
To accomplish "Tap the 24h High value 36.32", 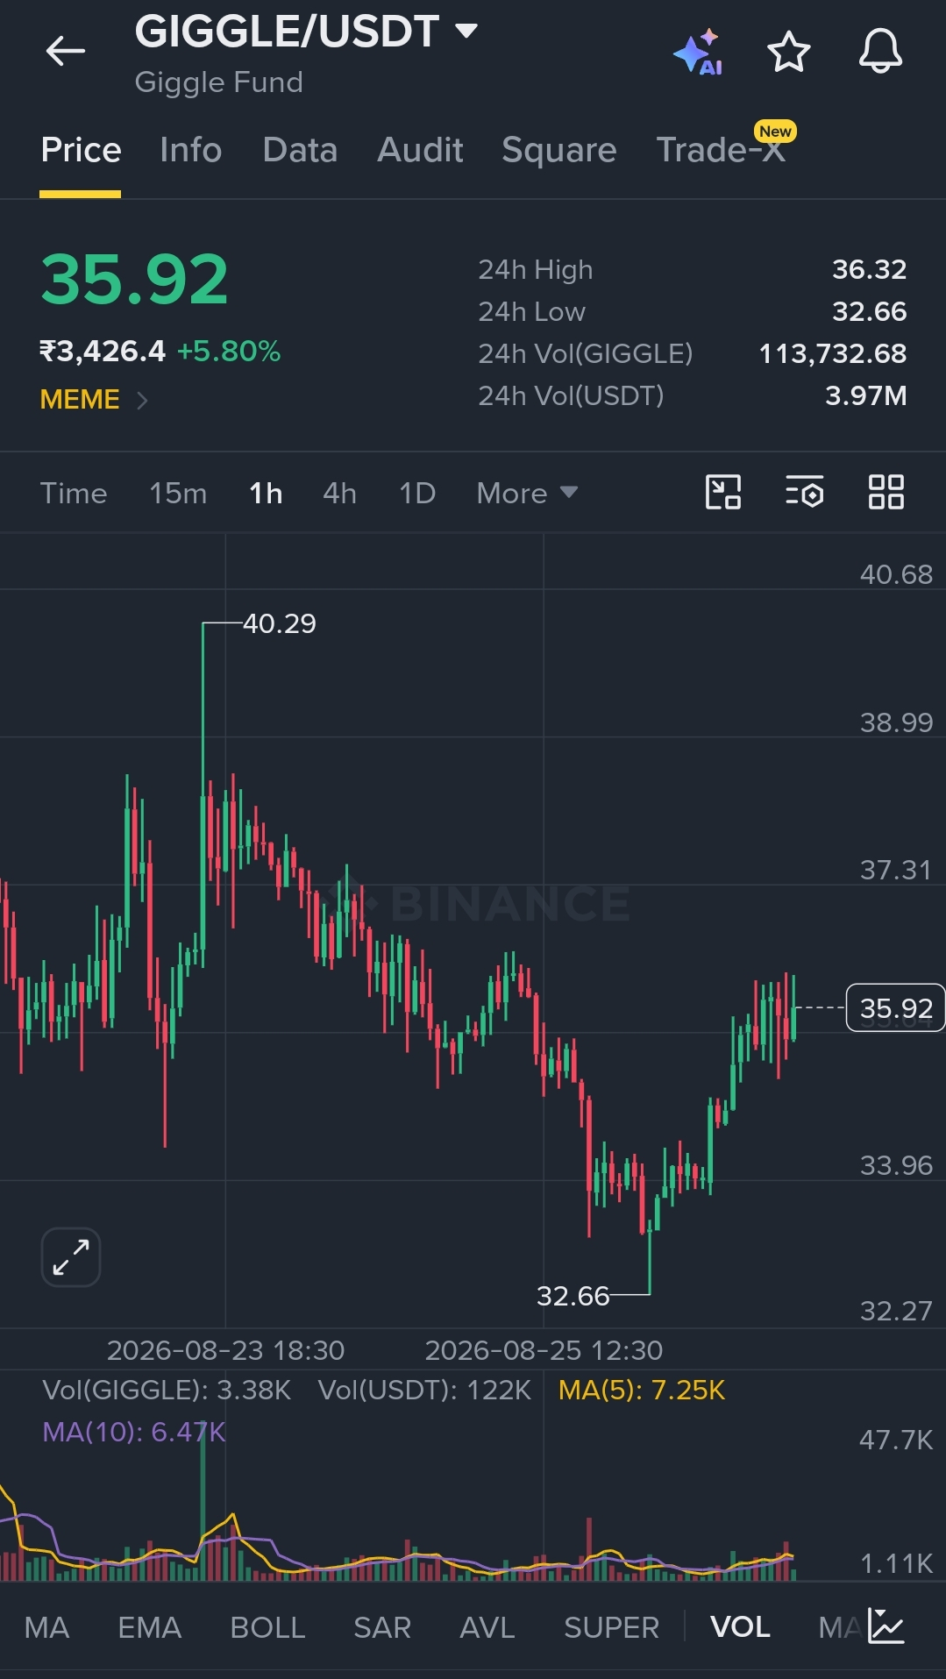I will click(869, 269).
